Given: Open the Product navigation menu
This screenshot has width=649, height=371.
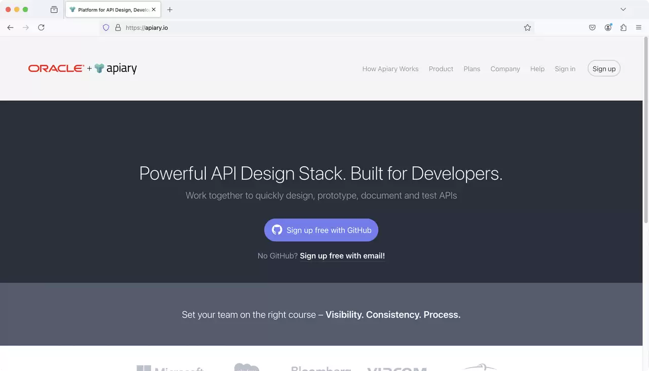Looking at the screenshot, I should click(x=441, y=69).
